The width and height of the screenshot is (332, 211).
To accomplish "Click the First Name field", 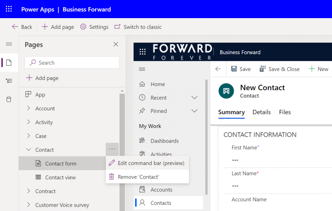I will point(278,160).
